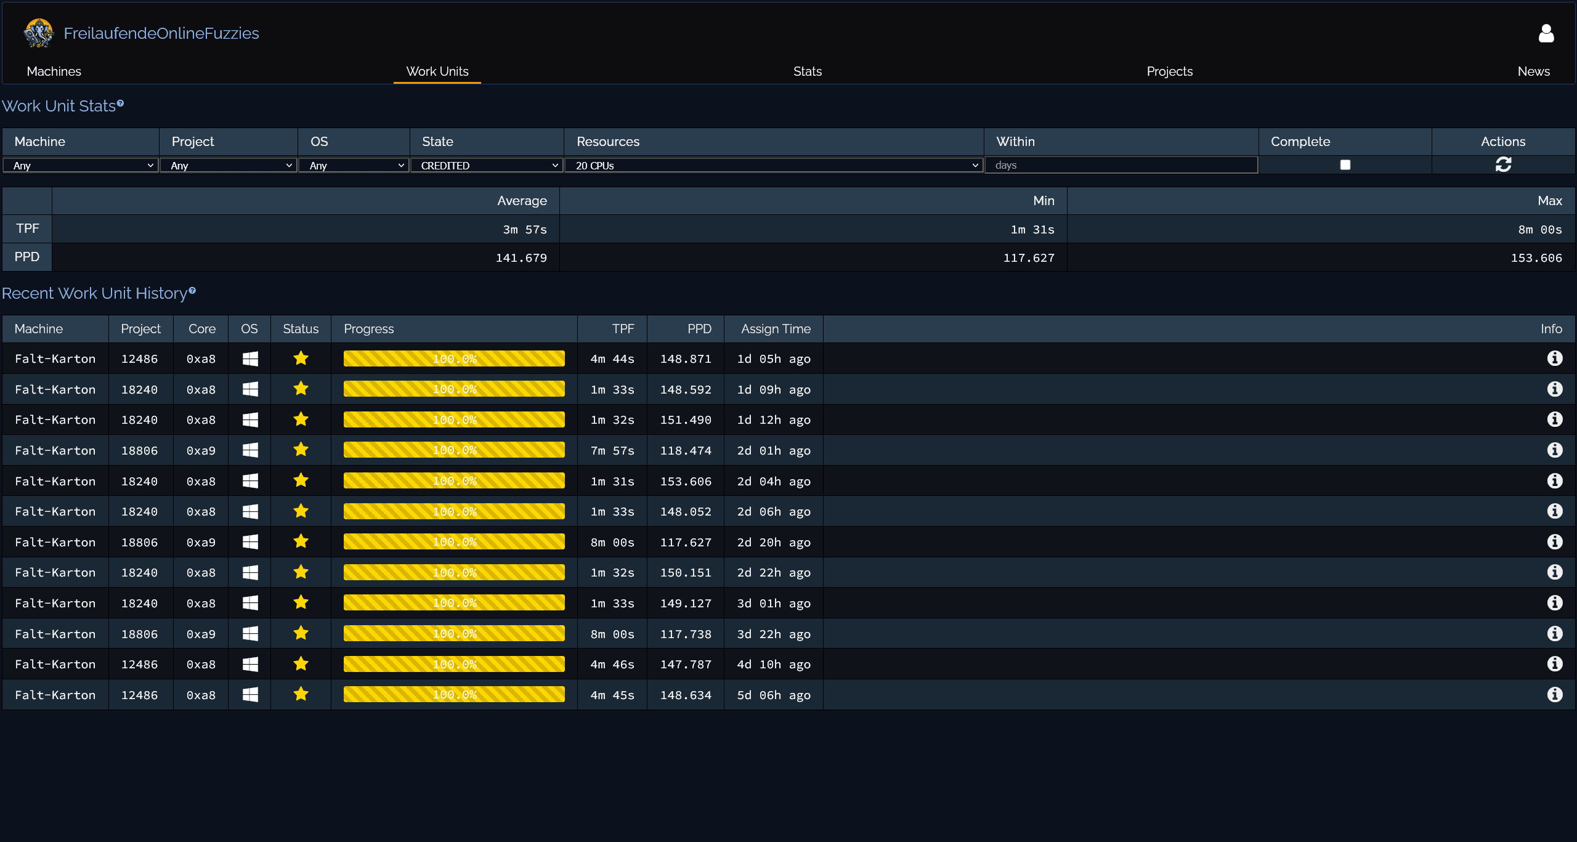Open the user account icon

pyautogui.click(x=1546, y=33)
